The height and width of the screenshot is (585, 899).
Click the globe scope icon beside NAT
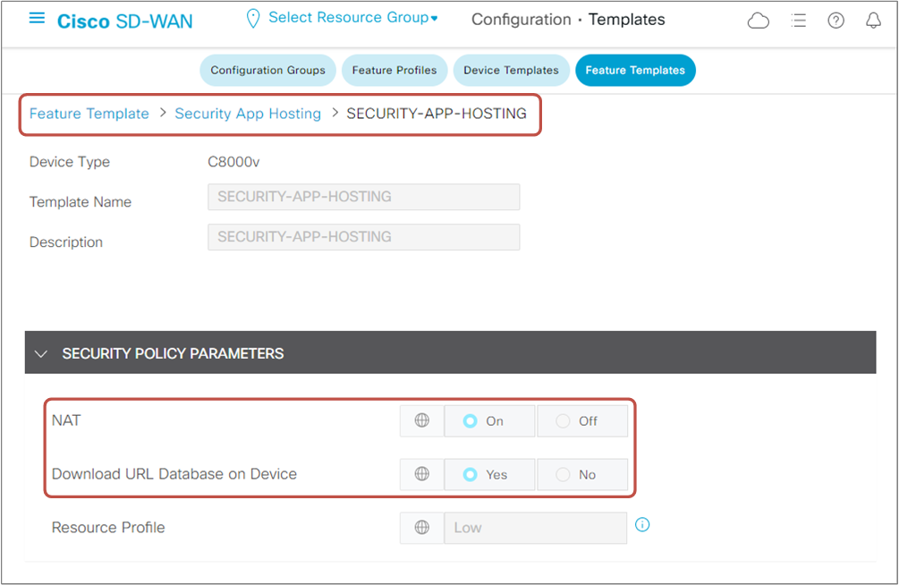click(421, 420)
